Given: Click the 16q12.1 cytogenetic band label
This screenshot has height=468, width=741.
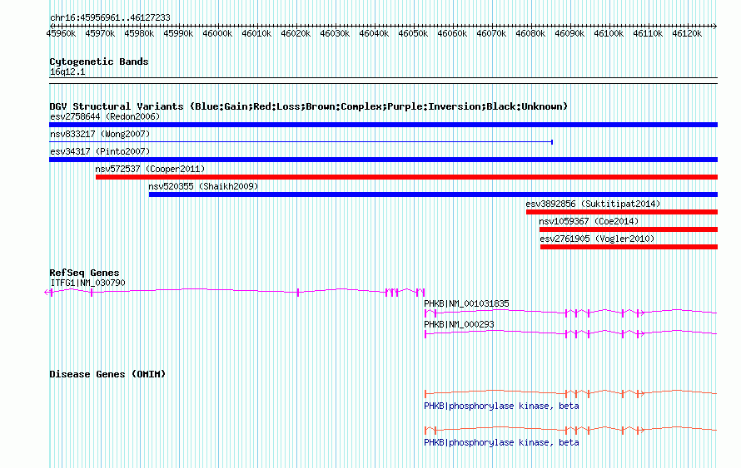Looking at the screenshot, I should [67, 72].
